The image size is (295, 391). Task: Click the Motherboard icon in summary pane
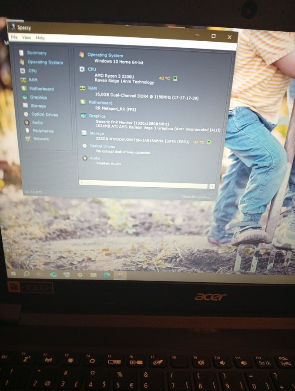(x=83, y=102)
